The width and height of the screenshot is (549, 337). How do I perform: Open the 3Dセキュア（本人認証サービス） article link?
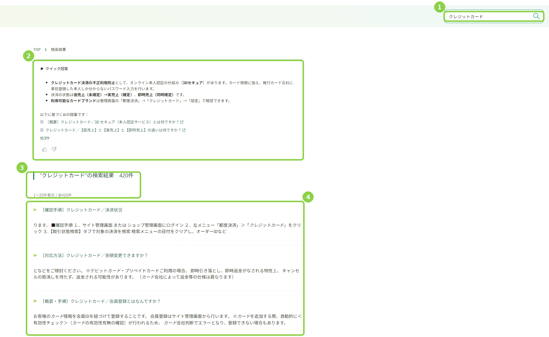coord(113,122)
